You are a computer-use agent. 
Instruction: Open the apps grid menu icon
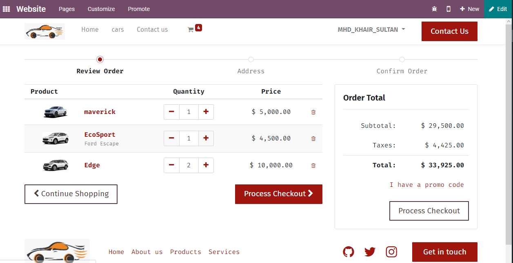coord(7,9)
